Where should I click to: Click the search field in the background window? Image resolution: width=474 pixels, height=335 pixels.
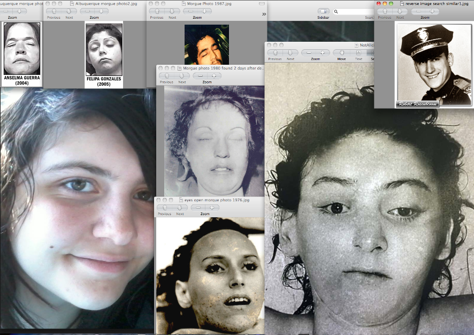(x=353, y=11)
